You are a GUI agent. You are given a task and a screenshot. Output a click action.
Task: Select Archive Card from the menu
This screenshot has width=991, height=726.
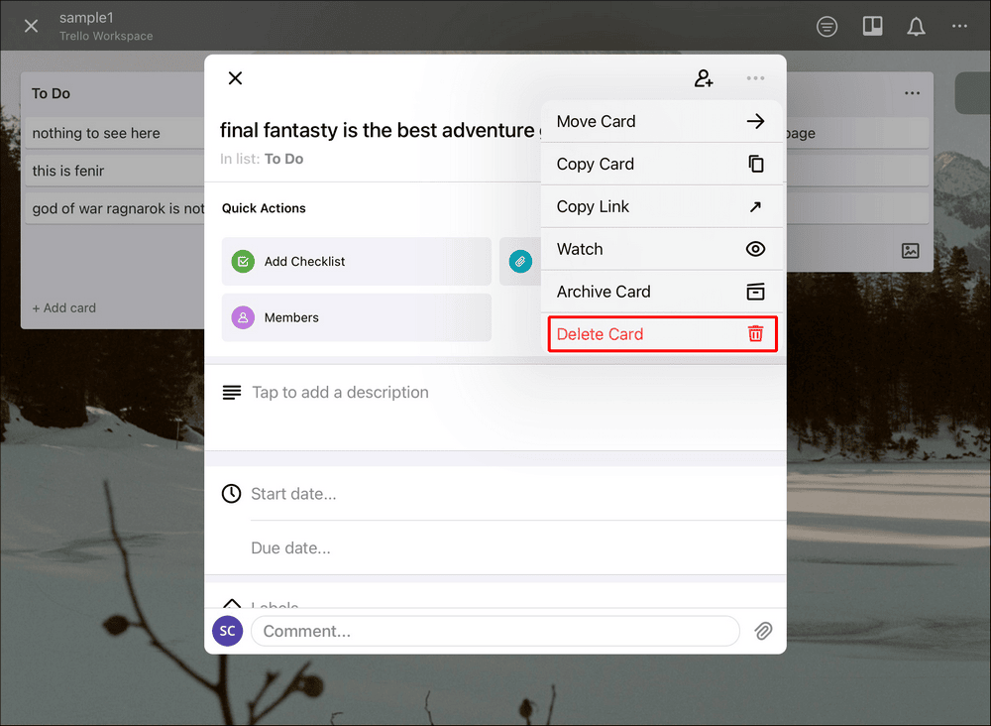point(603,292)
